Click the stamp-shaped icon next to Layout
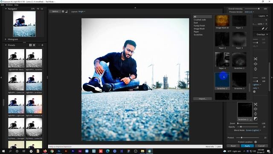This screenshot has height=154, width=273. click(67, 12)
